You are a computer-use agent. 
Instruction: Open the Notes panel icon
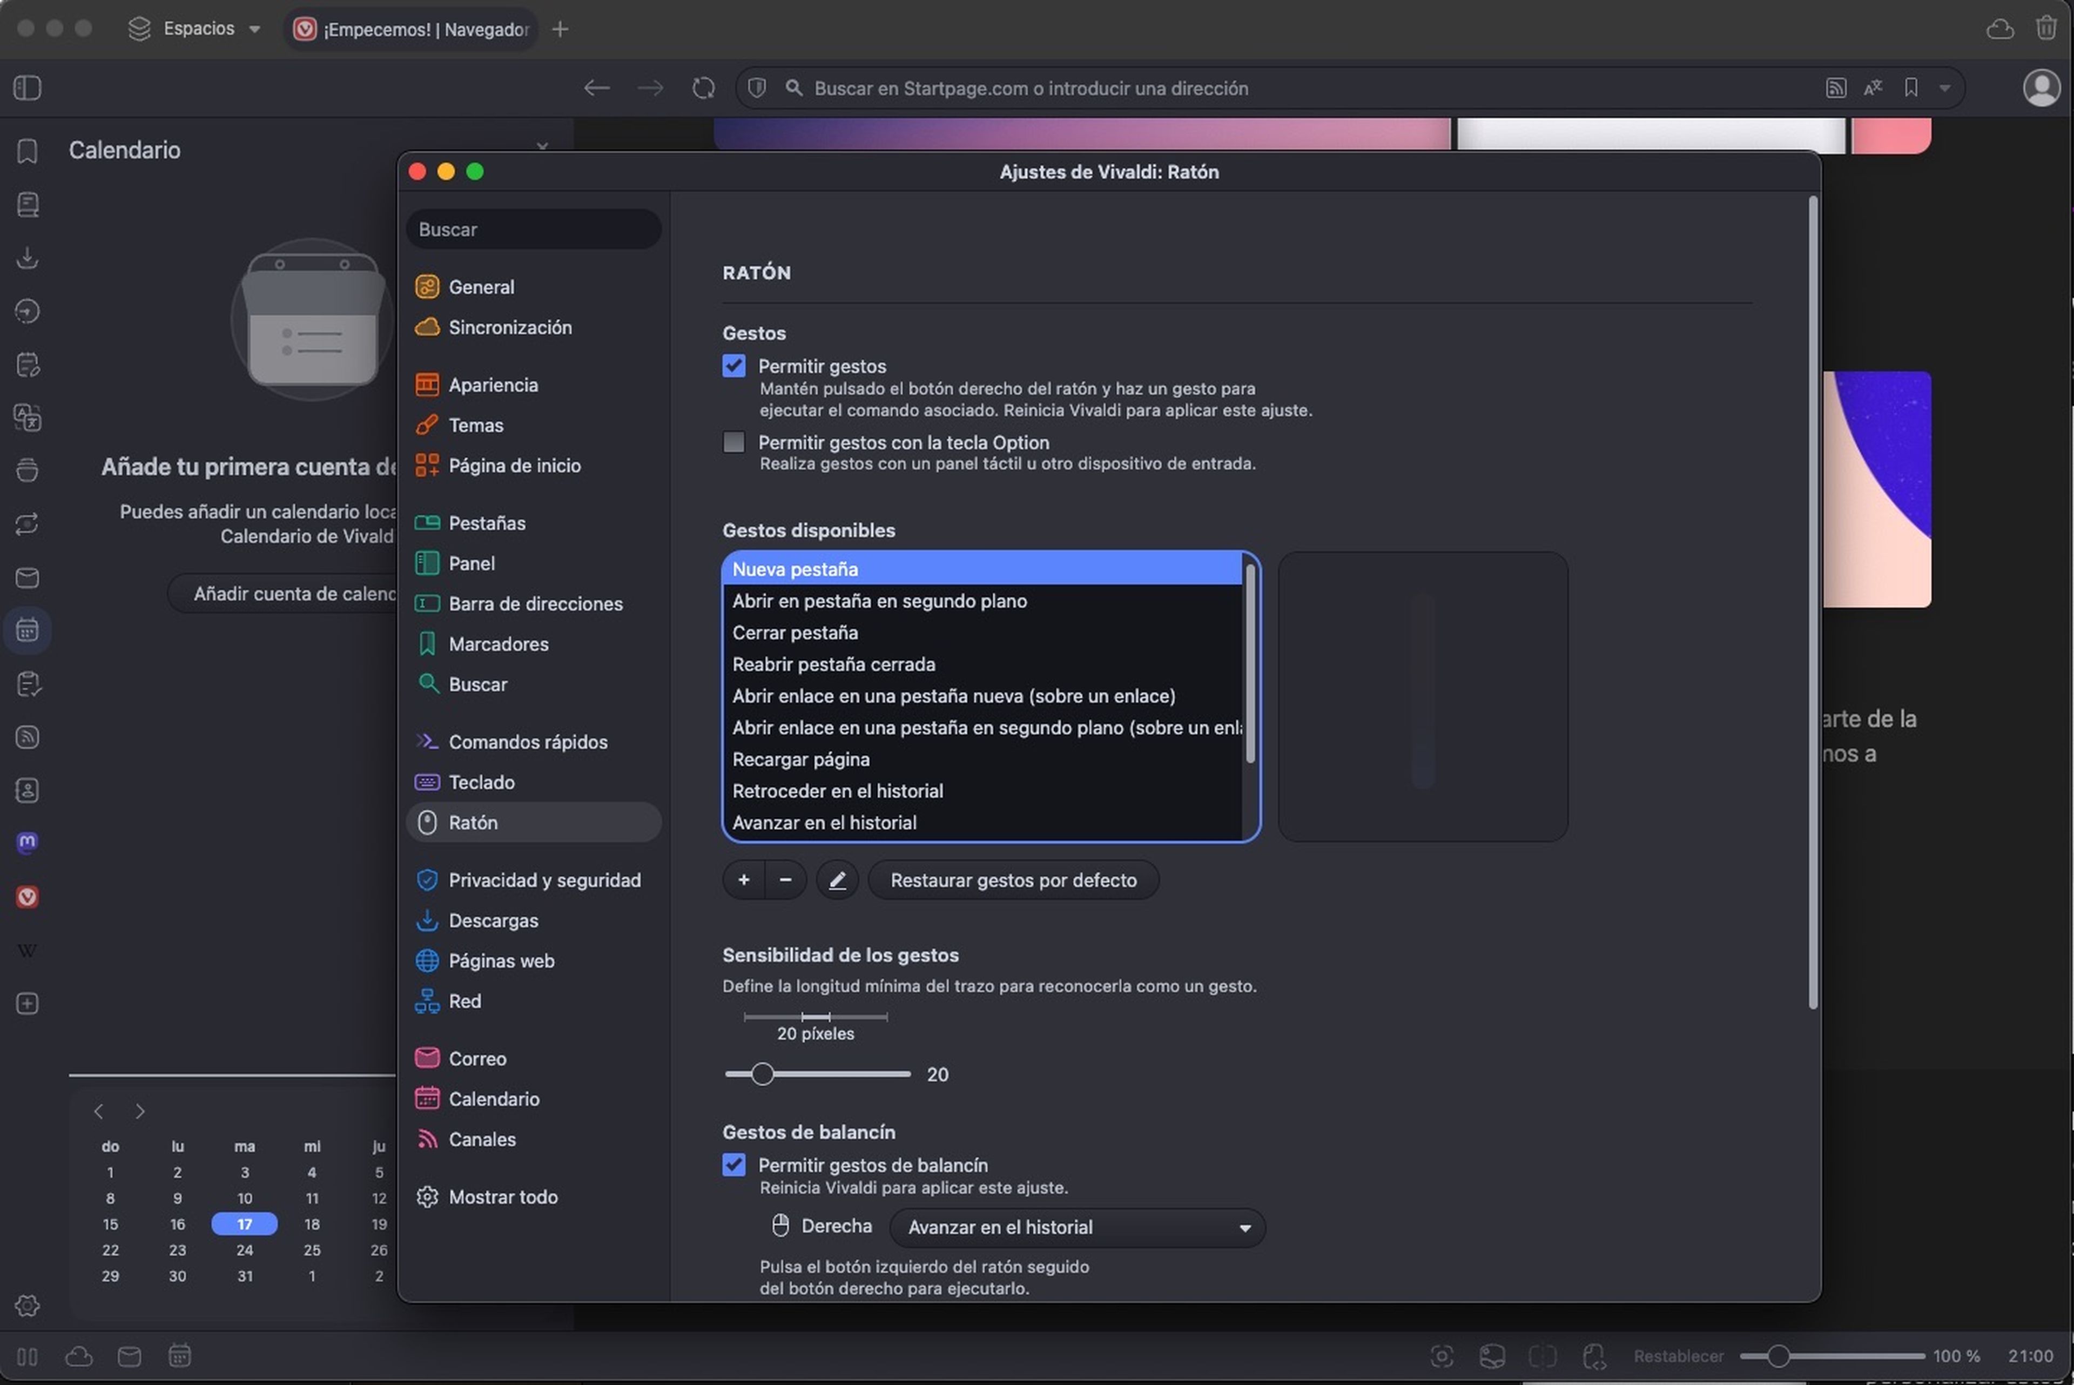pyautogui.click(x=28, y=364)
